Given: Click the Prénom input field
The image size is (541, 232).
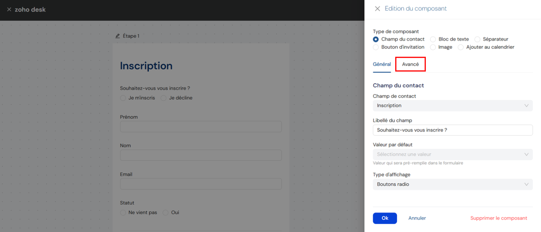Looking at the screenshot, I should tap(201, 127).
